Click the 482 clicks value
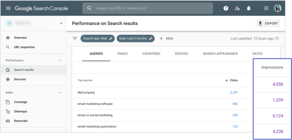The width and height of the screenshot is (292, 140). tap(235, 104)
